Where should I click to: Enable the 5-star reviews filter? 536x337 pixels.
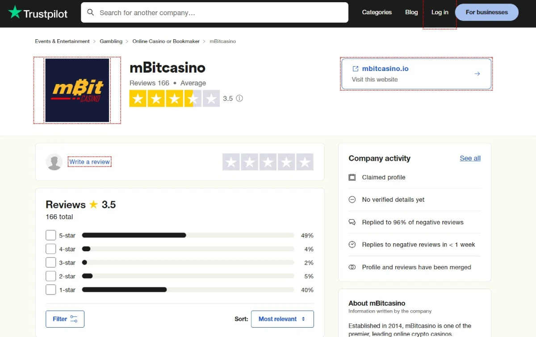coord(50,235)
